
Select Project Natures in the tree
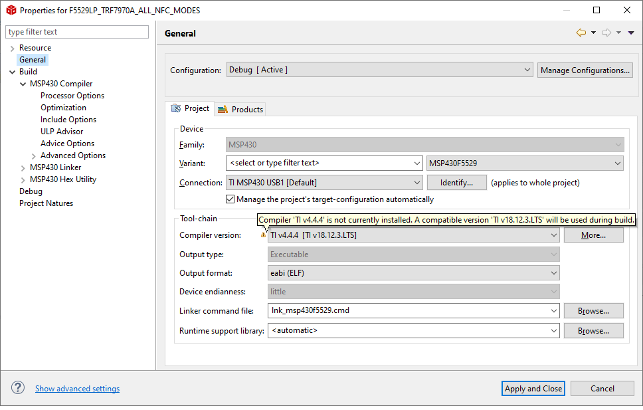point(46,203)
